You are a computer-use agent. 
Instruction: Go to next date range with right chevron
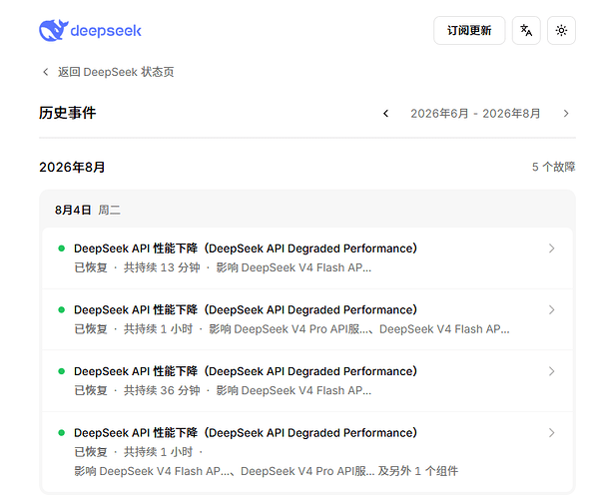click(566, 114)
